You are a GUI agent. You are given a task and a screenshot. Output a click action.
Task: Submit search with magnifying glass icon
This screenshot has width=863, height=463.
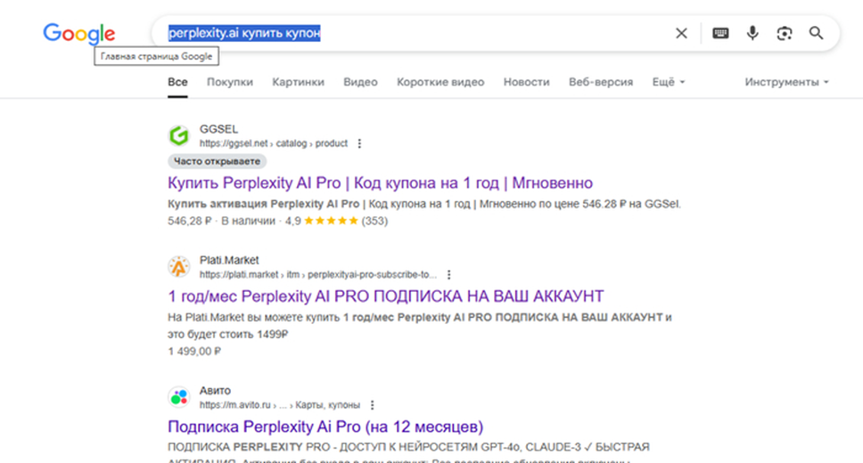coord(817,34)
